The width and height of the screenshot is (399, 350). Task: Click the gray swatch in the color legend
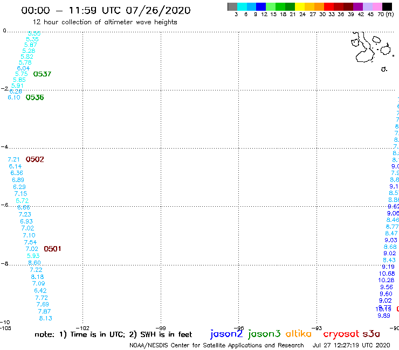pos(232,6)
